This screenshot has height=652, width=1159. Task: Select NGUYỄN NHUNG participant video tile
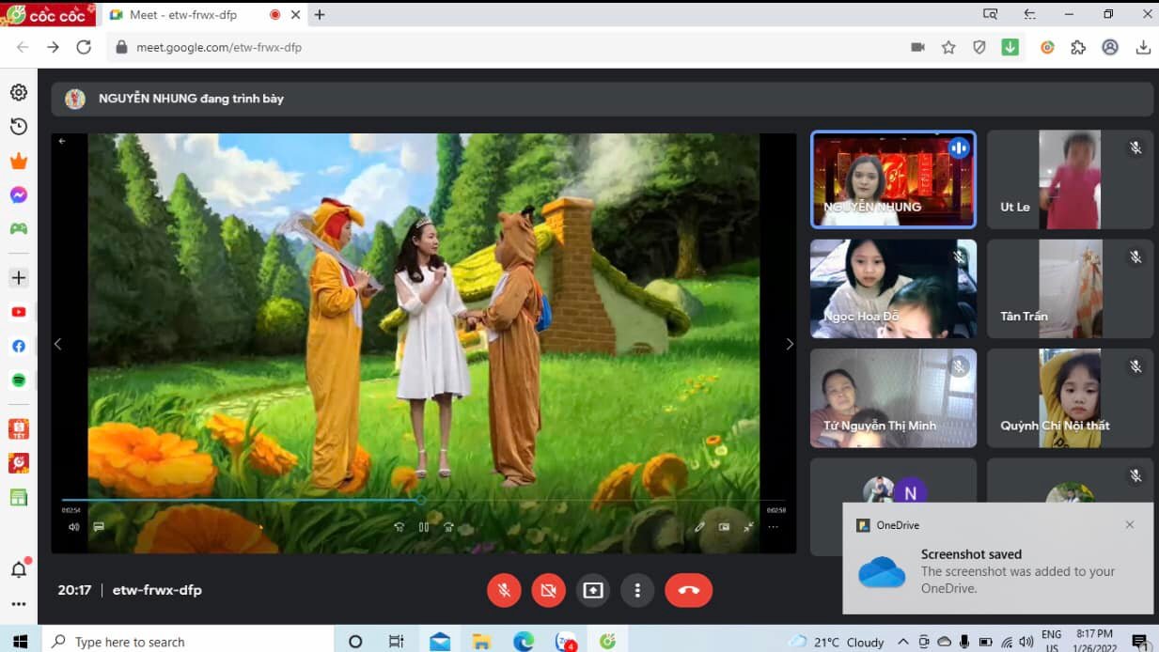[893, 179]
